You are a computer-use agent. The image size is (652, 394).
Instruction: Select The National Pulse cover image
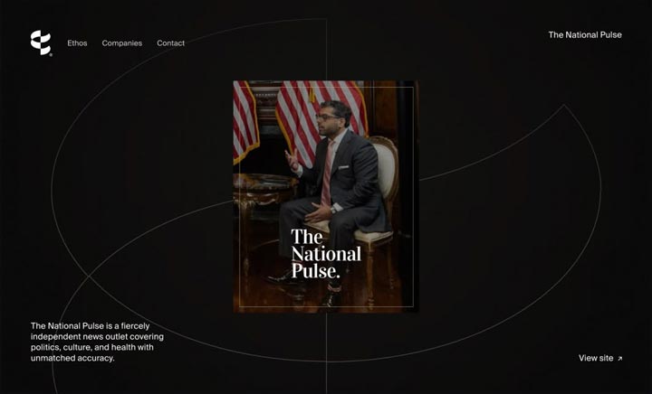click(326, 197)
